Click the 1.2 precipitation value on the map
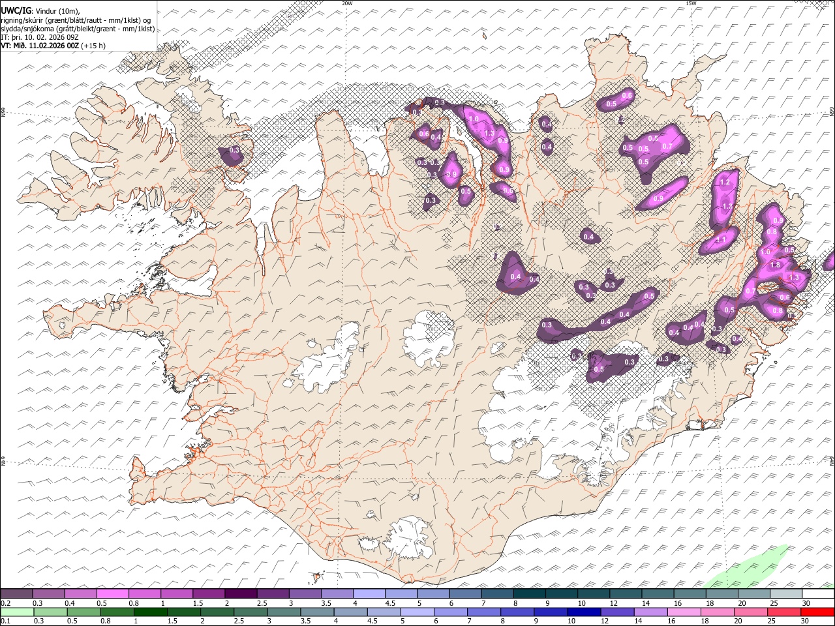This screenshot has height=626, width=835. (x=724, y=183)
